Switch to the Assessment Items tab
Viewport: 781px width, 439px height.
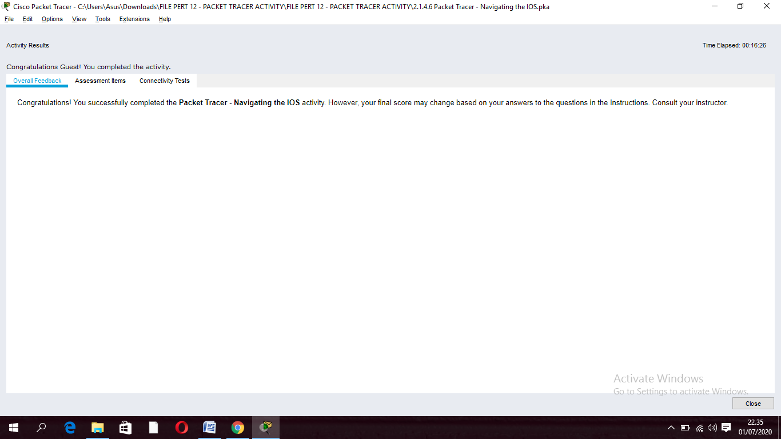click(100, 81)
